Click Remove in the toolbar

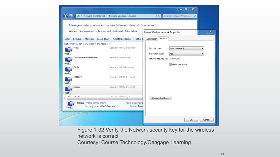[77, 39]
